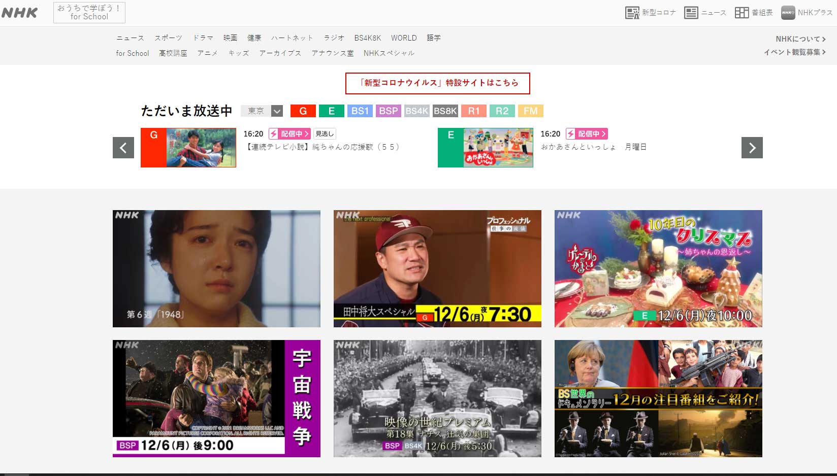The width and height of the screenshot is (837, 476).
Task: Open the ハートネット navigation item
Action: tap(292, 38)
